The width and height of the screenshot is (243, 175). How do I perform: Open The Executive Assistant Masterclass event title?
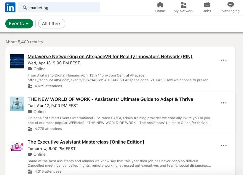[x=86, y=142]
